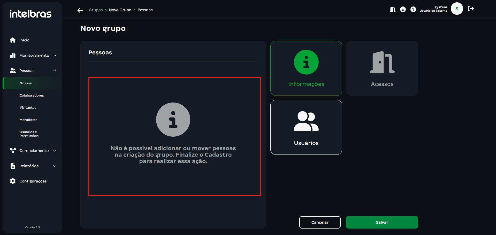The image size is (496, 235).
Task: Select the Informações card
Action: [x=306, y=68]
